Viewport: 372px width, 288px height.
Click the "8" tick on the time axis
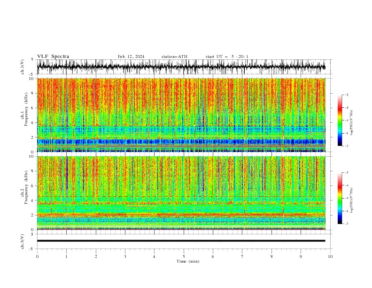(x=271, y=256)
